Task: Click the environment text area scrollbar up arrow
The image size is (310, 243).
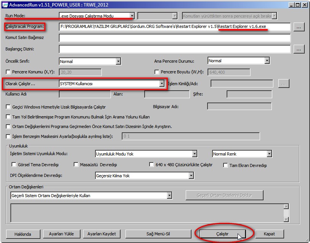Action: pos(286,207)
